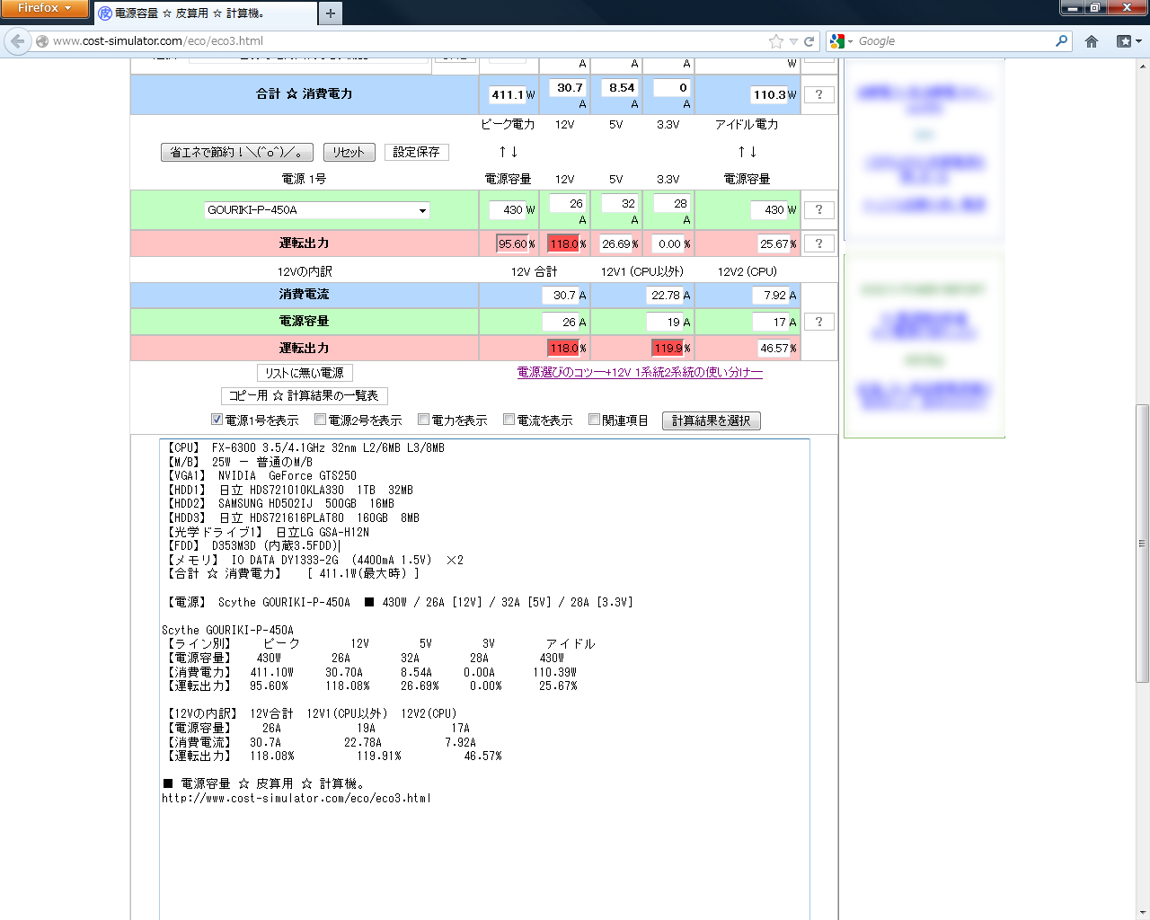Click help ? in 合計 消費電力 row
1150x920 pixels.
pyautogui.click(x=818, y=94)
